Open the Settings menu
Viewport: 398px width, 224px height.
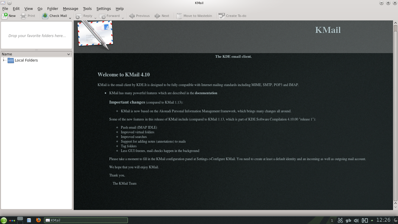click(x=103, y=9)
